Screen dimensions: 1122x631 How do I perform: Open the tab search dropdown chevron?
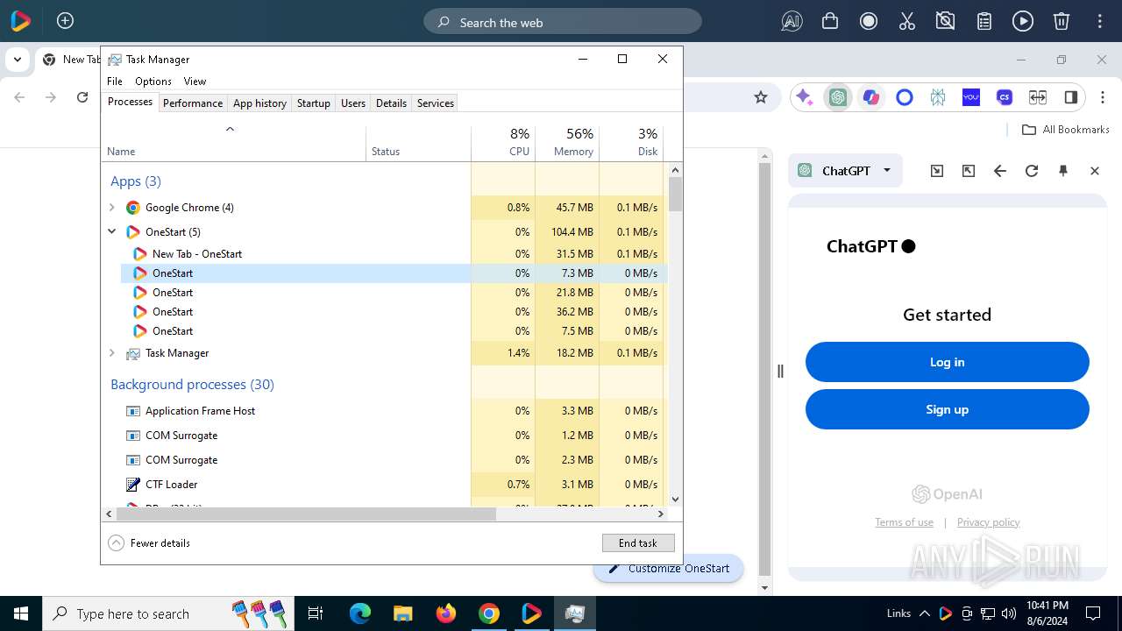point(17,60)
